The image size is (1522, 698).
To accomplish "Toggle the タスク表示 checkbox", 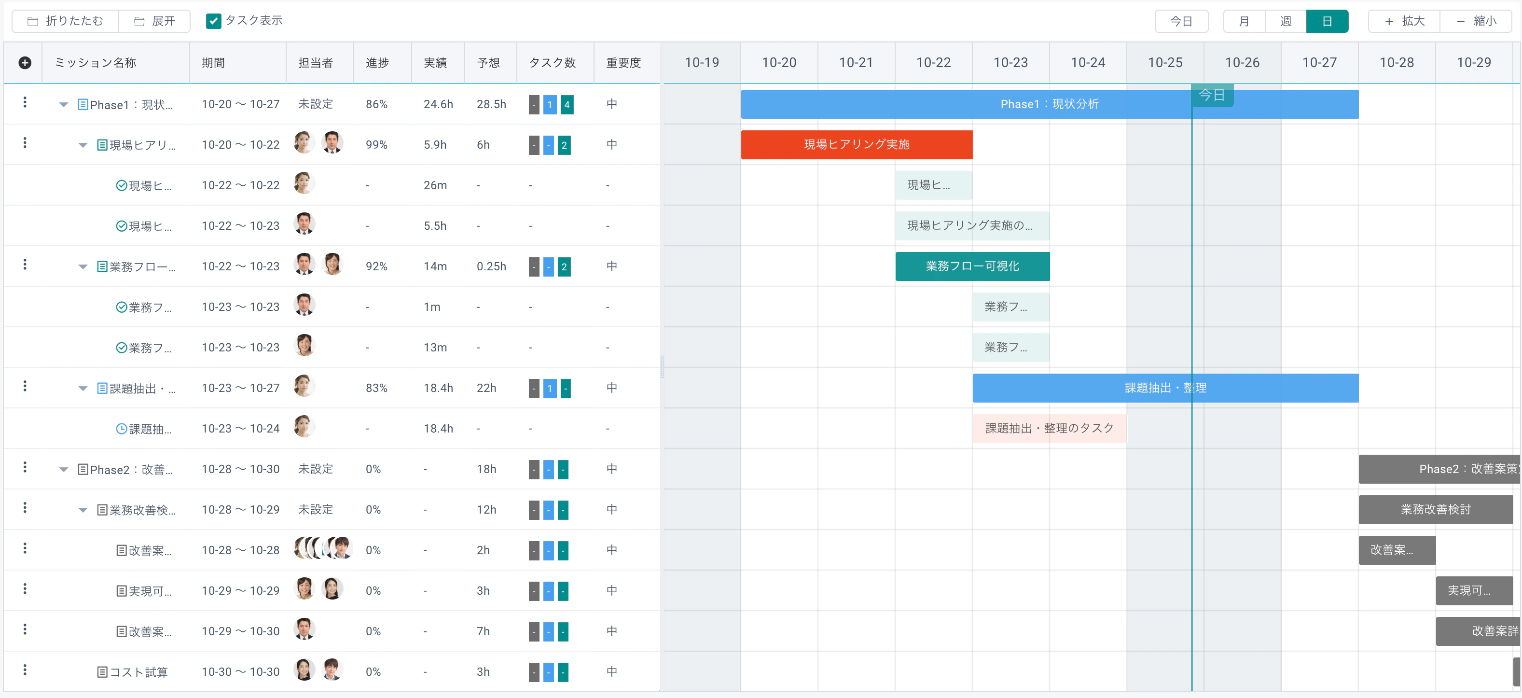I will point(213,21).
